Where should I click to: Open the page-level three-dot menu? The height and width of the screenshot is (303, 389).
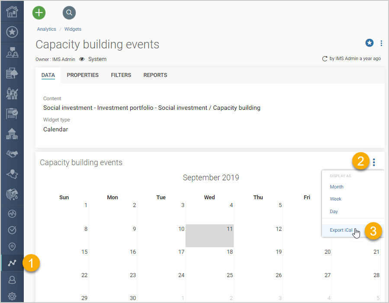point(381,43)
